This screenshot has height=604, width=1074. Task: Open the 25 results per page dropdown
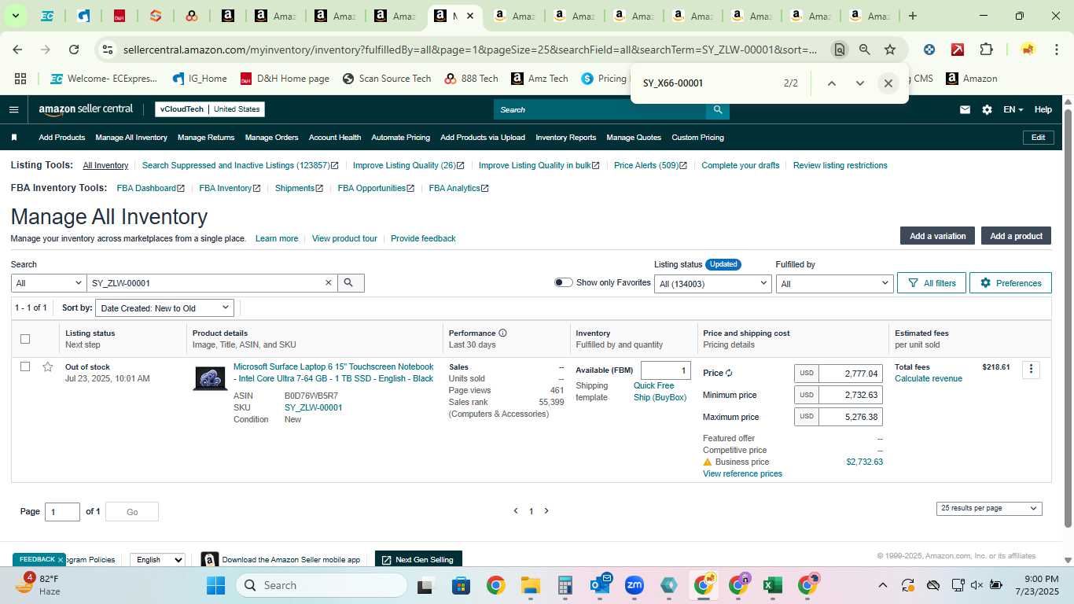coord(989,509)
